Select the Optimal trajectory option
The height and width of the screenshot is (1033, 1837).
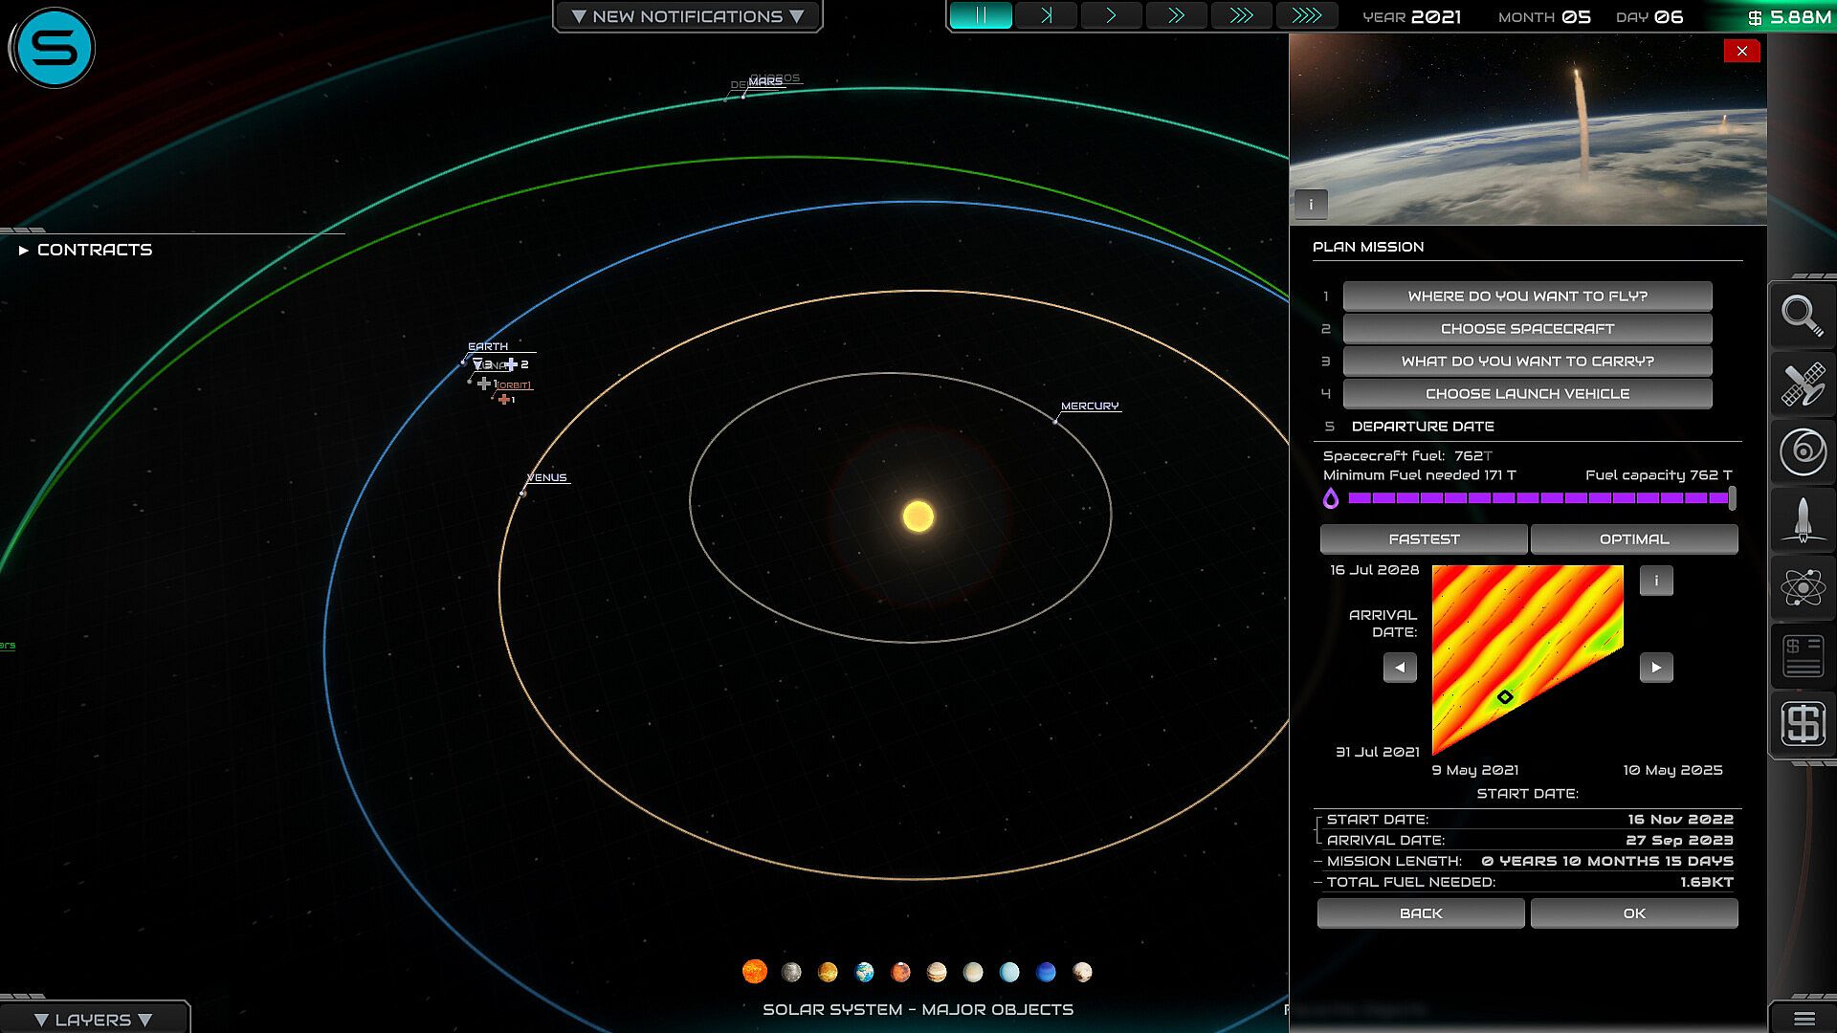click(x=1634, y=539)
